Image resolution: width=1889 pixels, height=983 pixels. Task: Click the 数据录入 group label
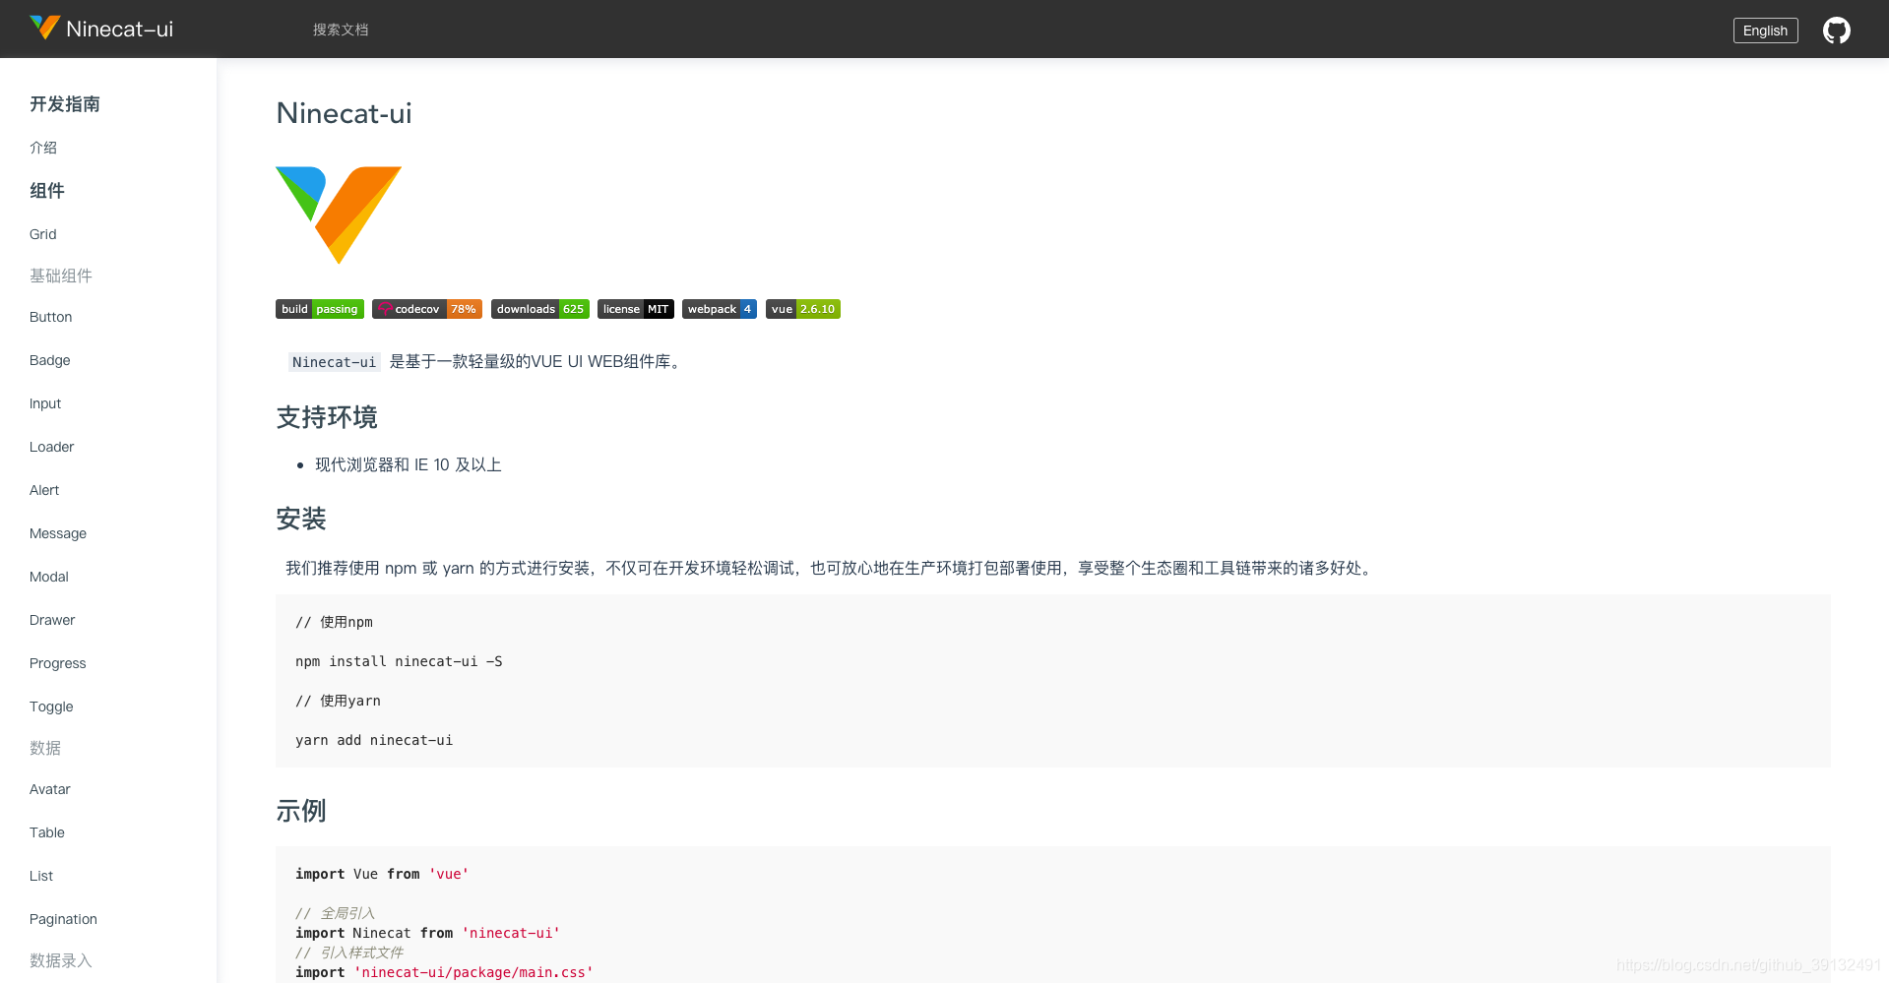pos(61,960)
